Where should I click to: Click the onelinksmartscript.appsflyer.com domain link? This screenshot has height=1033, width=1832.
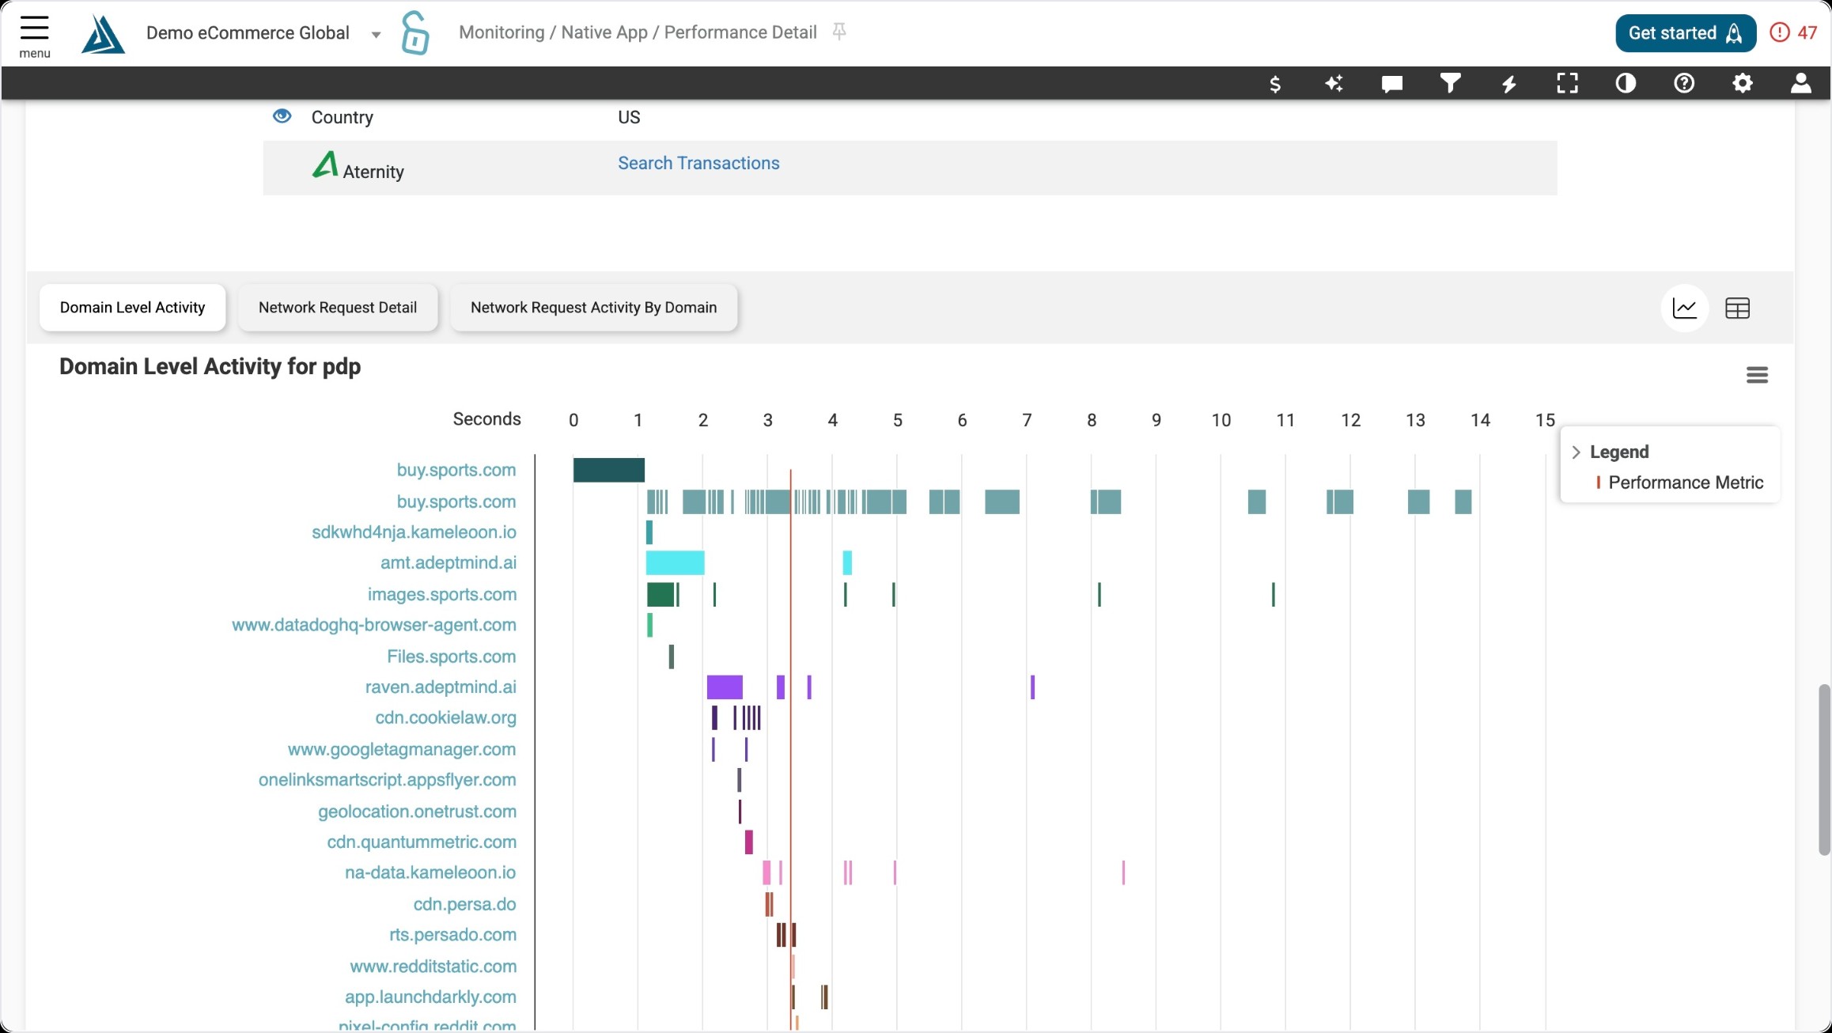tap(388, 781)
